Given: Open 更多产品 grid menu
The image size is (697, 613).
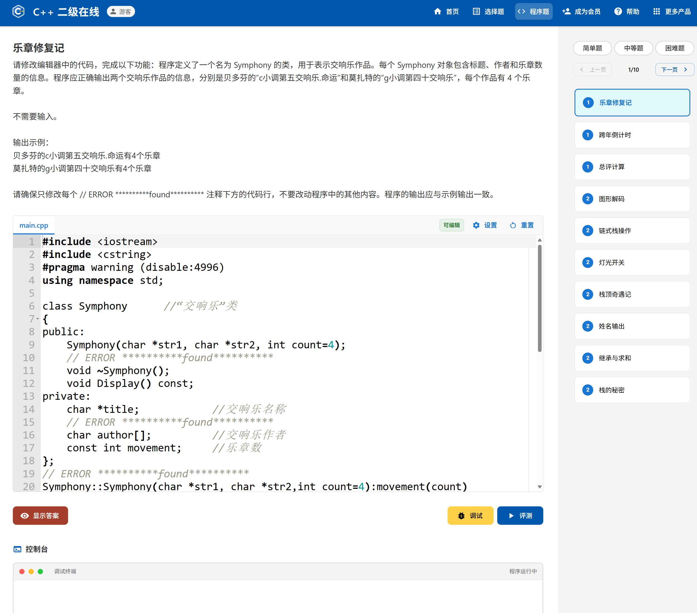Looking at the screenshot, I should point(672,12).
